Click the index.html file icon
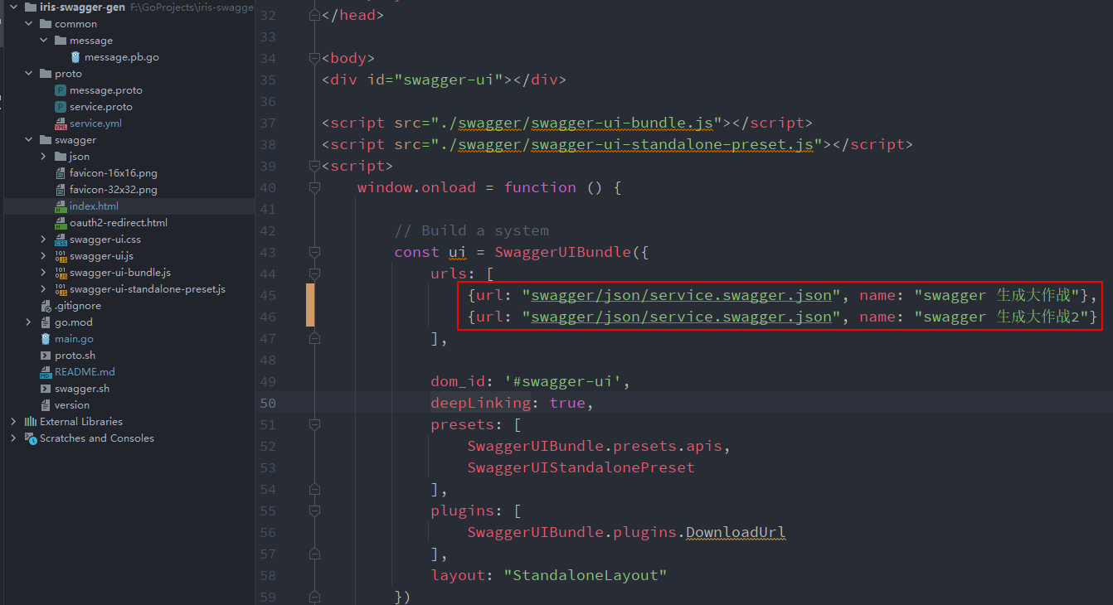This screenshot has height=605, width=1113. [x=61, y=206]
